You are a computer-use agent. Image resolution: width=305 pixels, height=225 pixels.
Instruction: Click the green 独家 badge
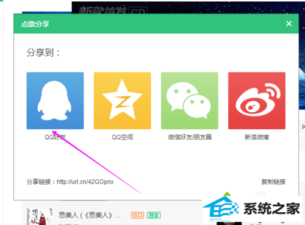point(154,215)
